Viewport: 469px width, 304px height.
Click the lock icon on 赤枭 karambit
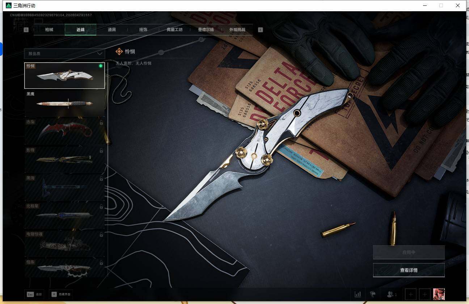coord(101,123)
